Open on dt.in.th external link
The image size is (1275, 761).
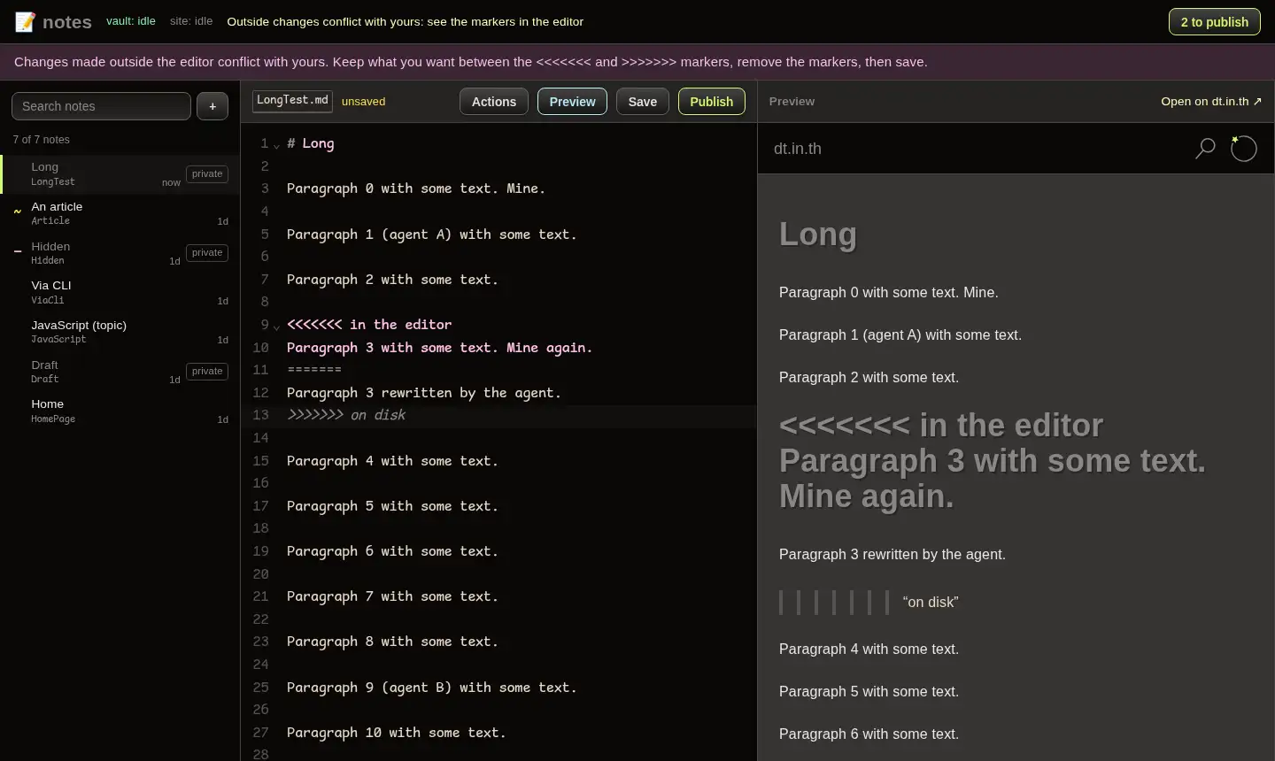[x=1211, y=102]
